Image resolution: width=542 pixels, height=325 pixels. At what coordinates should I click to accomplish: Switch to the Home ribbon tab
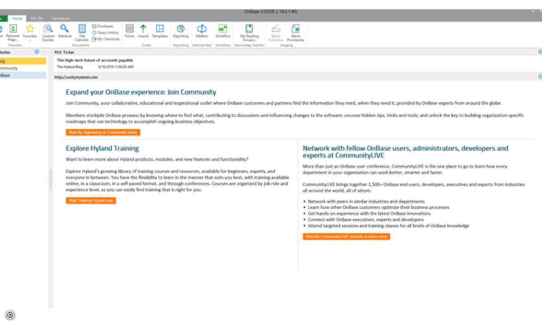pyautogui.click(x=17, y=19)
